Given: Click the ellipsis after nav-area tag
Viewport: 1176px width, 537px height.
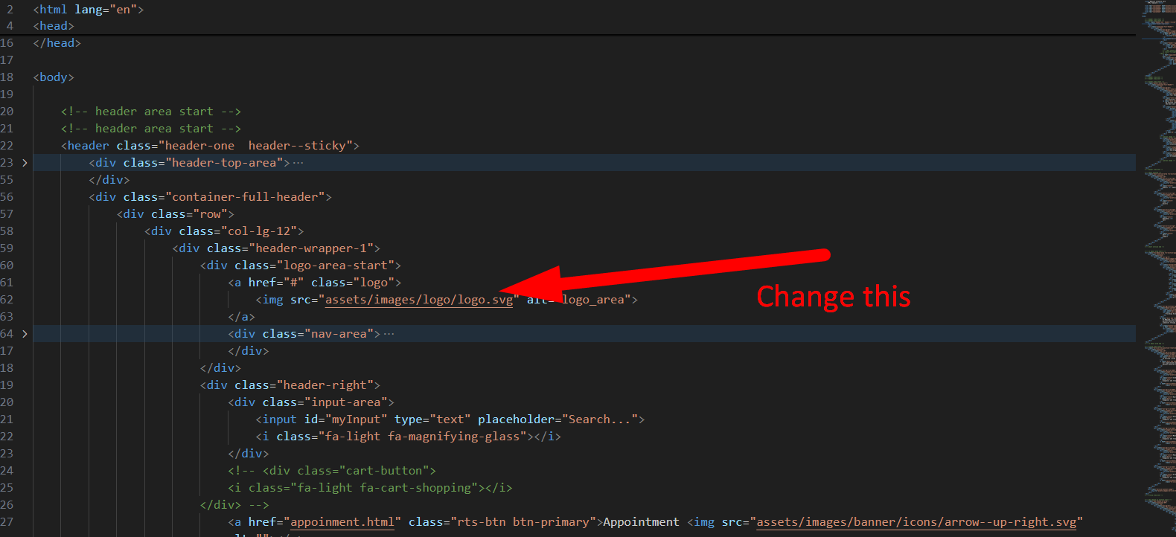Looking at the screenshot, I should [389, 334].
